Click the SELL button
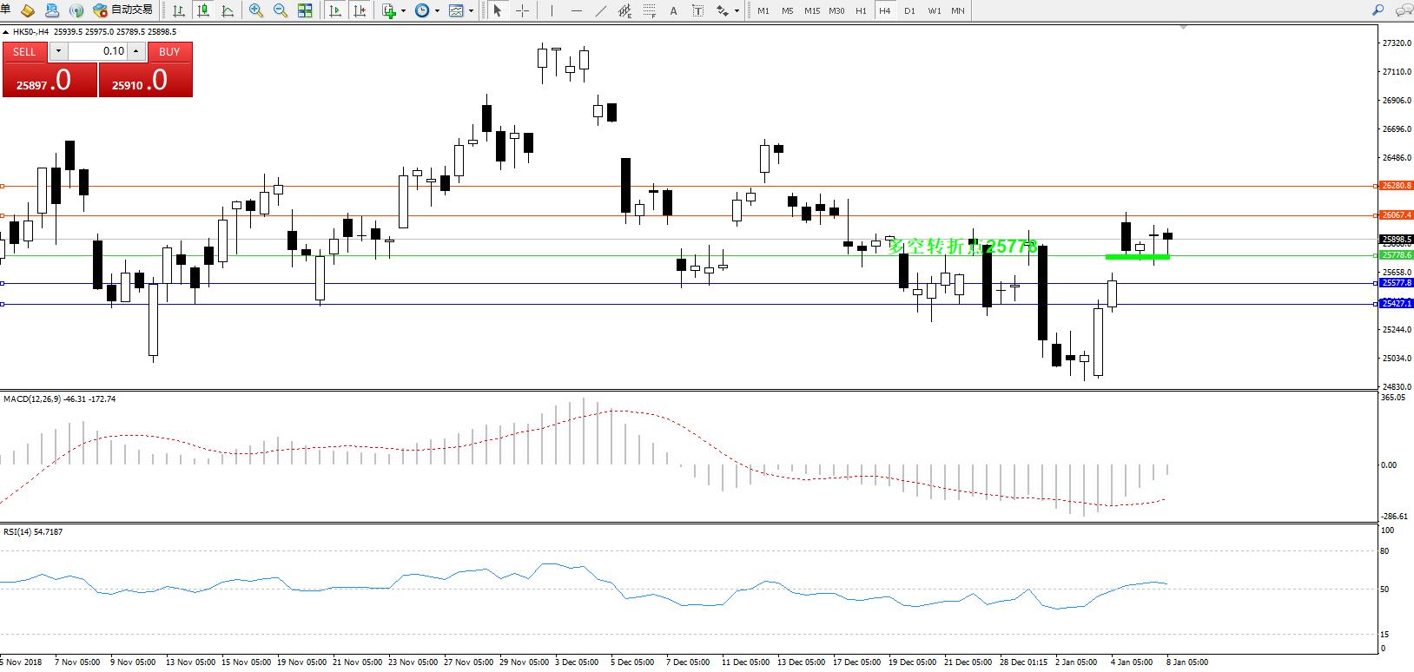 click(x=24, y=52)
